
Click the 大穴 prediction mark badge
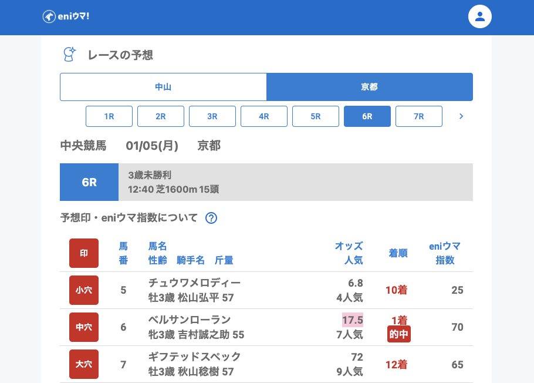click(84, 364)
